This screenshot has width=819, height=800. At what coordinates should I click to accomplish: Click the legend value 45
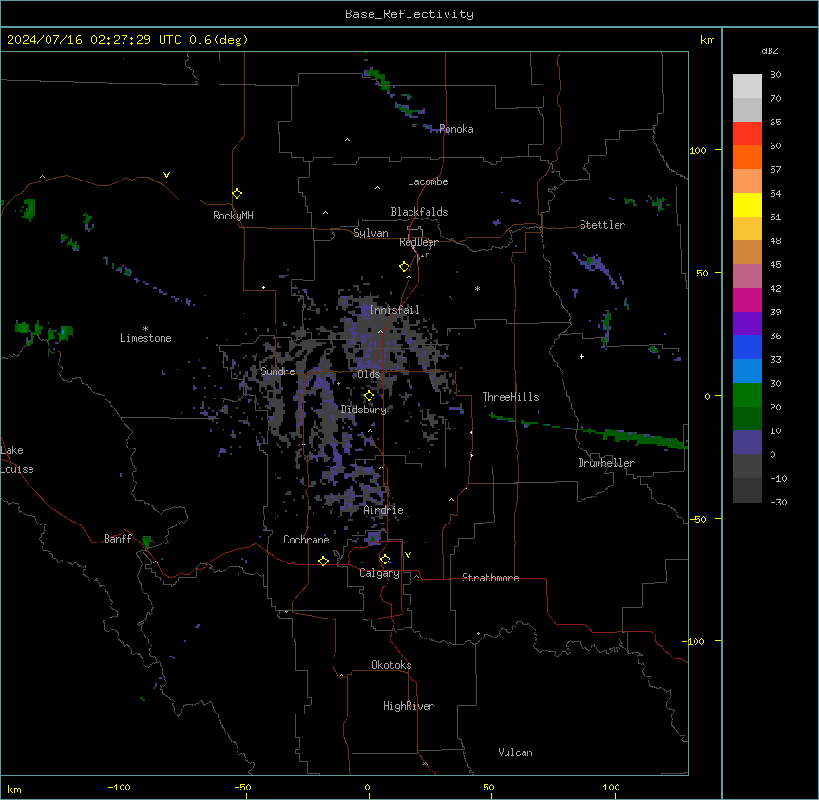[775, 265]
